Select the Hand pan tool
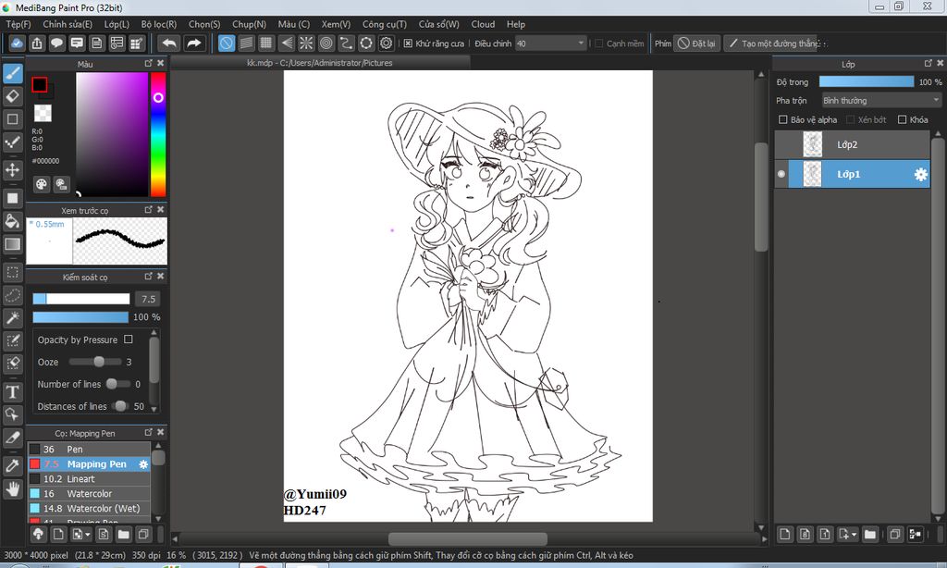This screenshot has height=568, width=947. 13,488
